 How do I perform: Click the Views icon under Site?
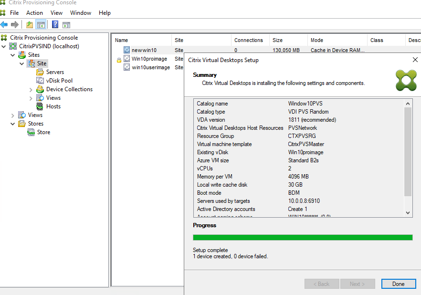[40, 98]
